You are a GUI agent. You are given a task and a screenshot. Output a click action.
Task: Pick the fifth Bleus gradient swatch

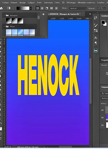coord(32,32)
